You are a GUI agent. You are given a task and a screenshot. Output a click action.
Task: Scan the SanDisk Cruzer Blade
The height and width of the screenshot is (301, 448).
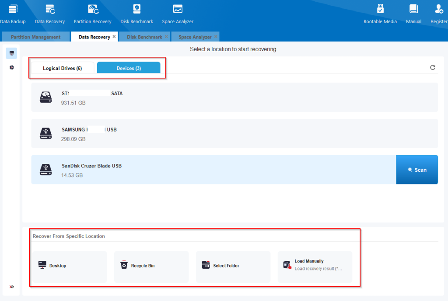417,170
